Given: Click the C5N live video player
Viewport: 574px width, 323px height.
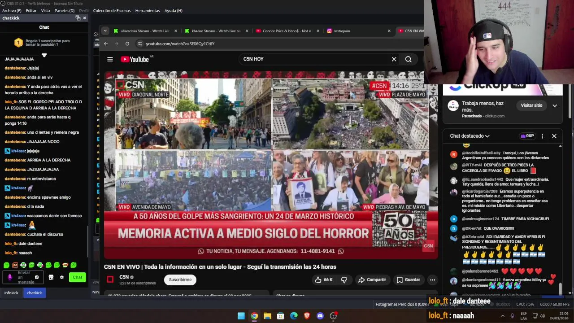Looking at the screenshot, I should click(271, 164).
